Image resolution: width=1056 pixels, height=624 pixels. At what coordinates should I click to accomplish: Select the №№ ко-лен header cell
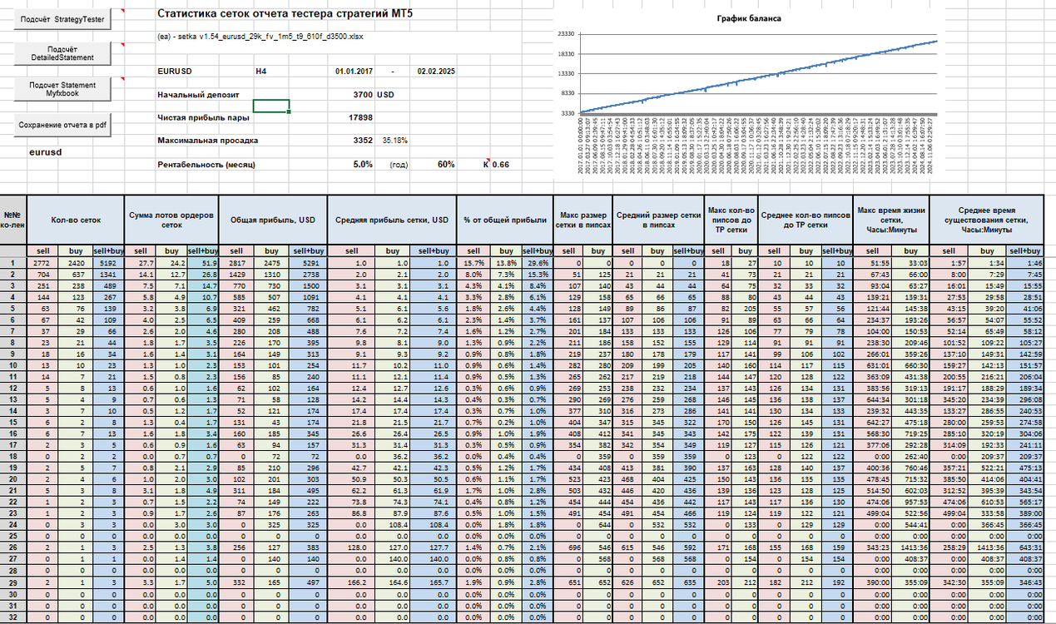pyautogui.click(x=12, y=220)
